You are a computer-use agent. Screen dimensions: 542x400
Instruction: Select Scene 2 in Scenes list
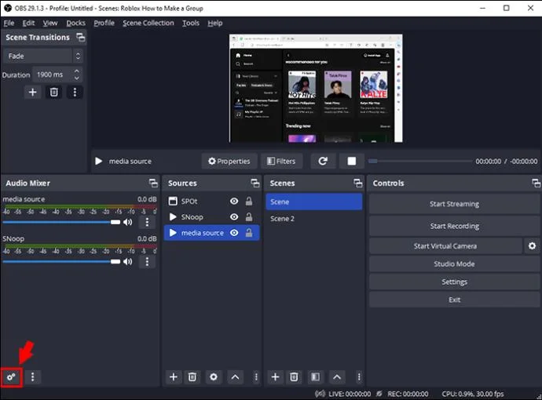tap(314, 219)
